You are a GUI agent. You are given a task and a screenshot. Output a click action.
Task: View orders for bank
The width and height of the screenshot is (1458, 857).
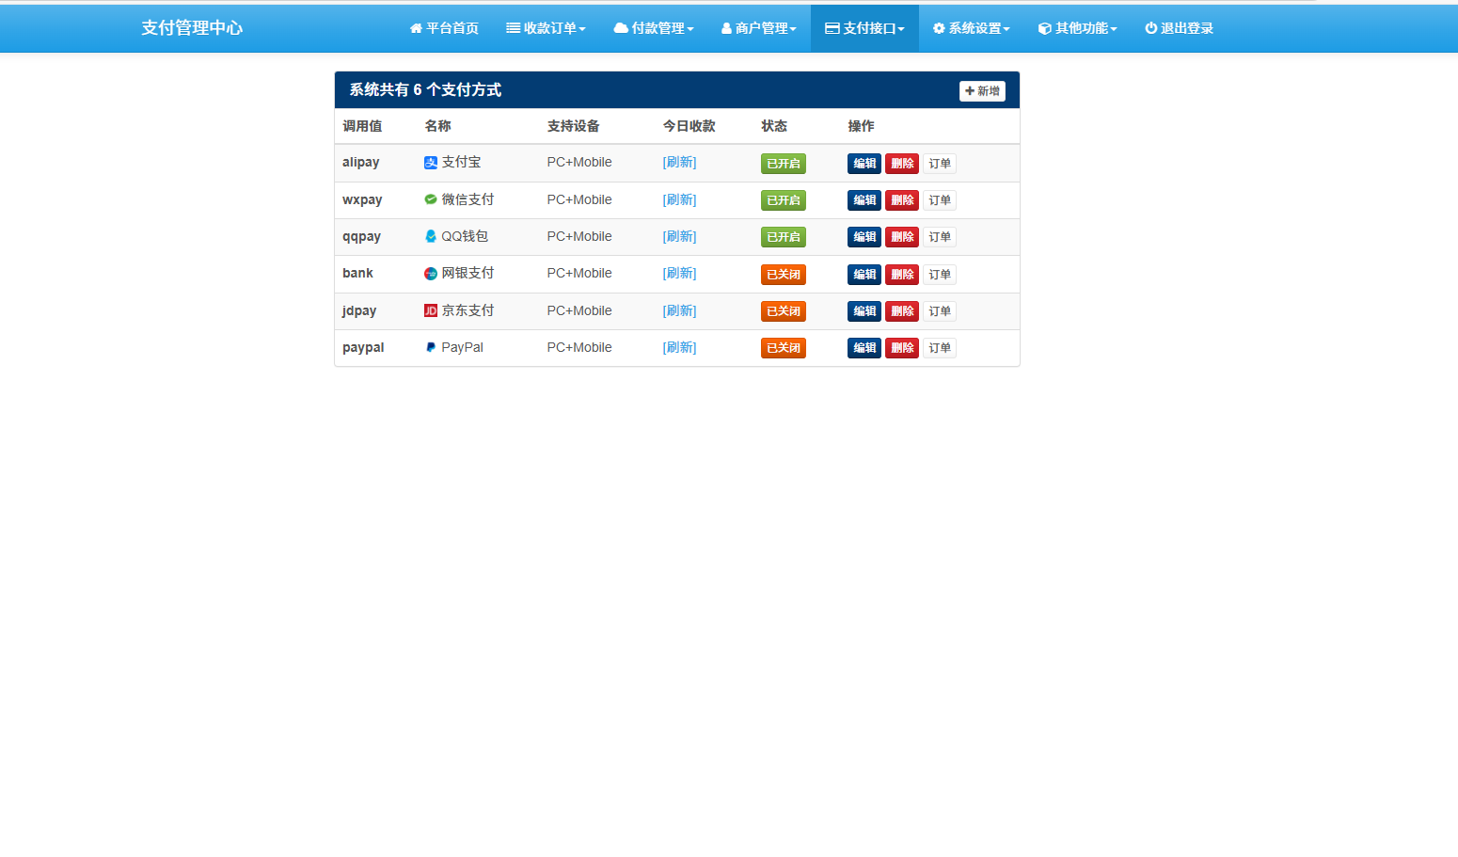pyautogui.click(x=940, y=275)
